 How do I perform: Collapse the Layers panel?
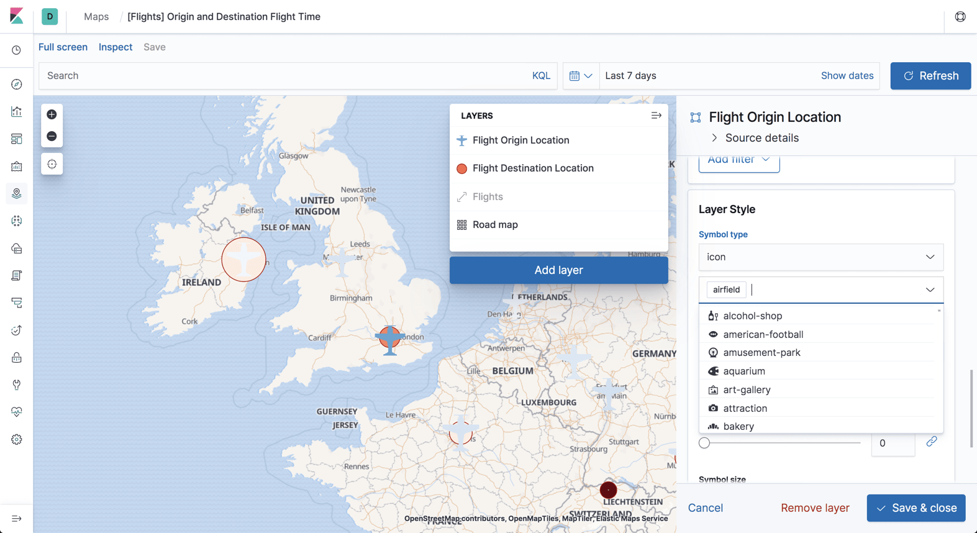656,116
